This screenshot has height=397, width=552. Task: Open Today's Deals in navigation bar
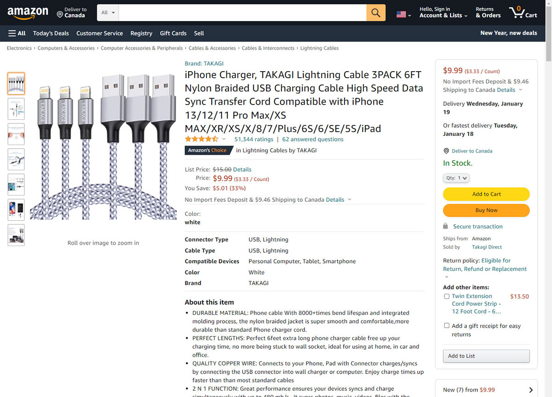pos(51,33)
